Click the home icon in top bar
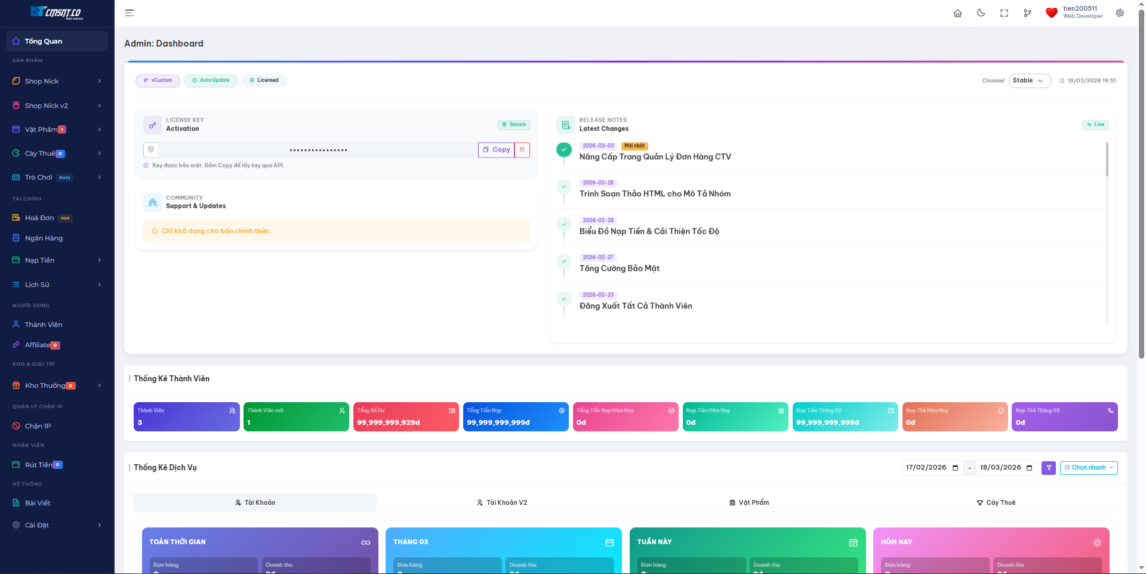This screenshot has height=574, width=1146. (957, 13)
